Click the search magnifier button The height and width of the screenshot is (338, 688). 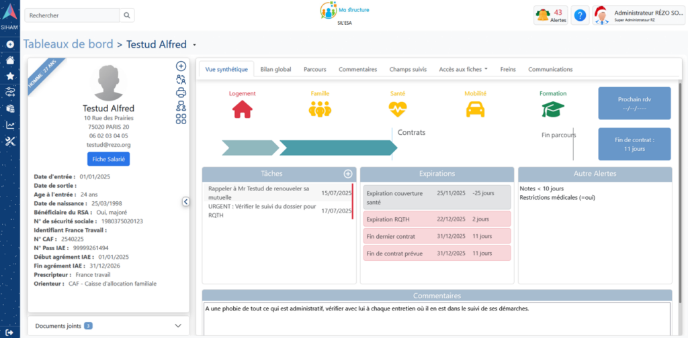(127, 15)
